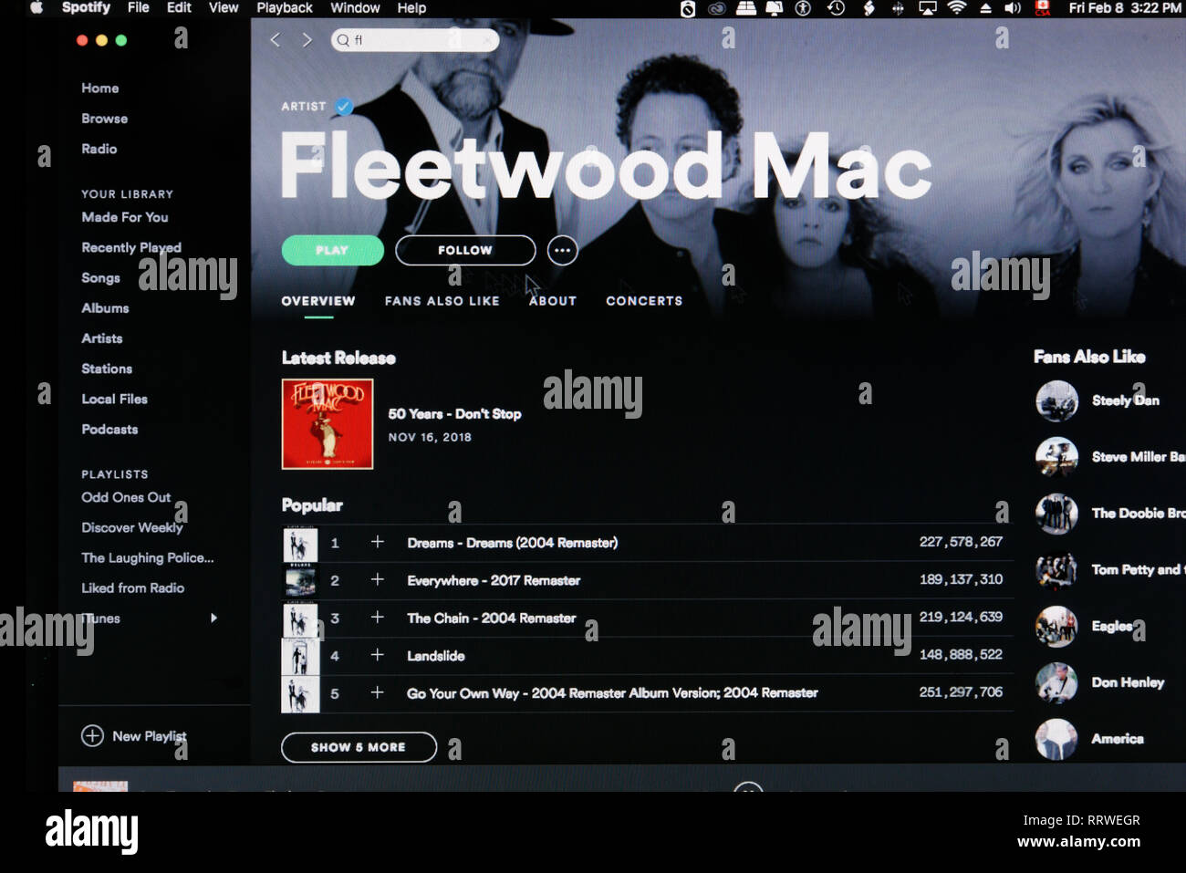Select The Chain album art thumbnail

pos(300,619)
